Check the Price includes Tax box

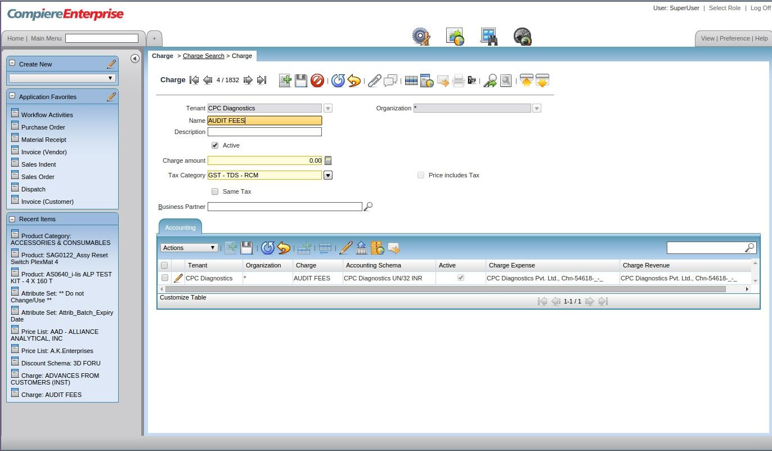(x=421, y=175)
